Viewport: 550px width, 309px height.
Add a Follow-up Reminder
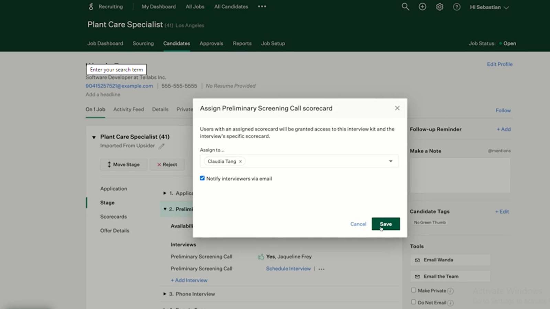pos(504,129)
